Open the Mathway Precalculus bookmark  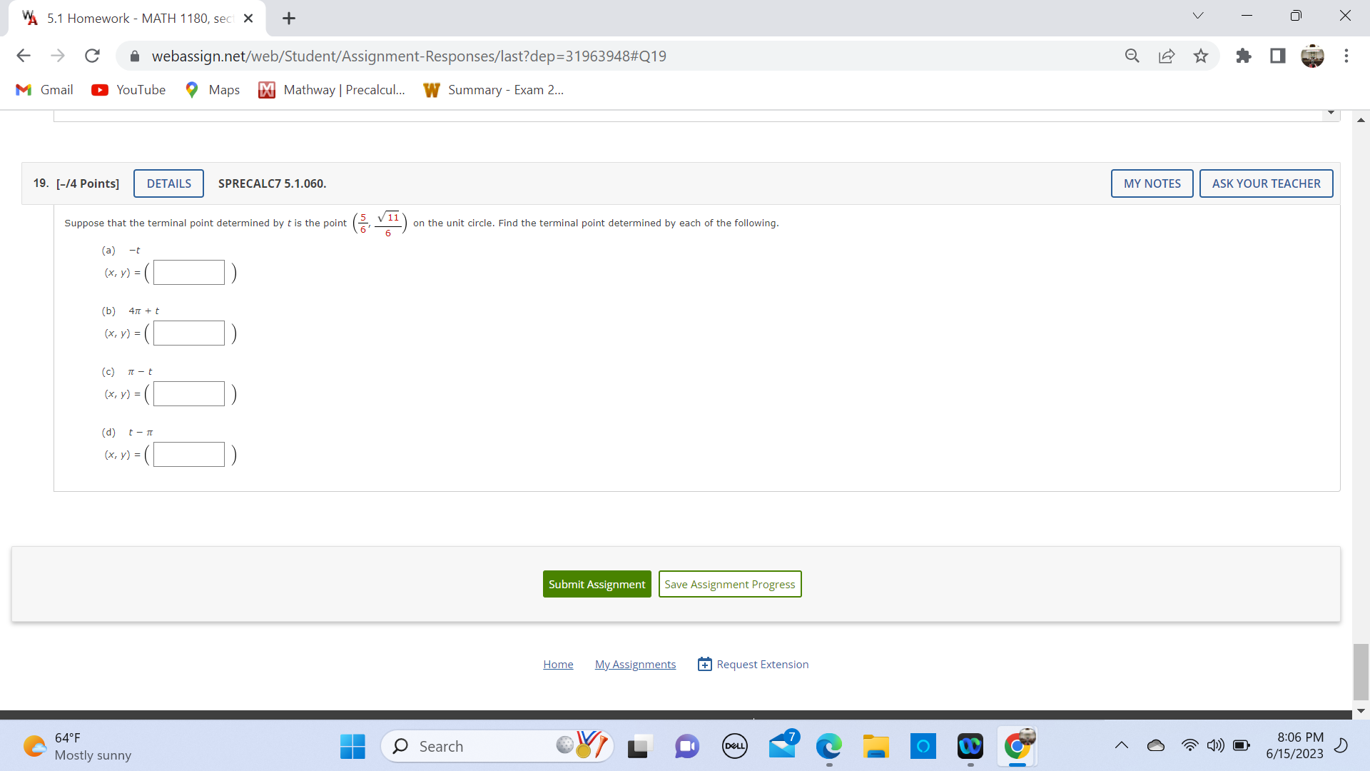[333, 90]
